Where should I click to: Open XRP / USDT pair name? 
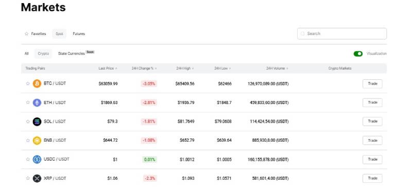point(55,178)
